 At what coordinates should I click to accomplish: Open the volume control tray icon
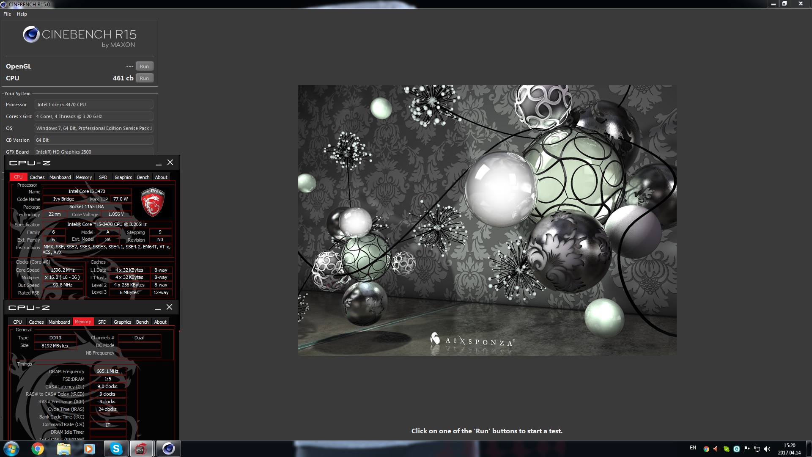767,449
